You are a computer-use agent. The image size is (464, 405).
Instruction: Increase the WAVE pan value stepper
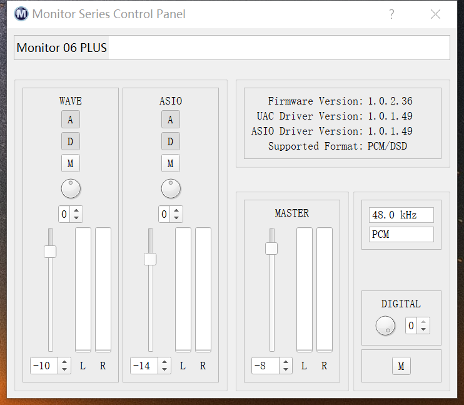pyautogui.click(x=76, y=210)
